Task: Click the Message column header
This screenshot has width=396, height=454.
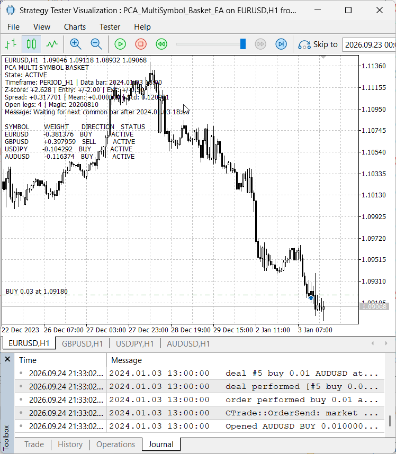Action: coord(246,360)
